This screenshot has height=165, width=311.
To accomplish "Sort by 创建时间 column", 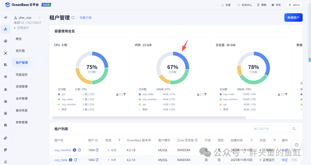I will coord(251,140).
